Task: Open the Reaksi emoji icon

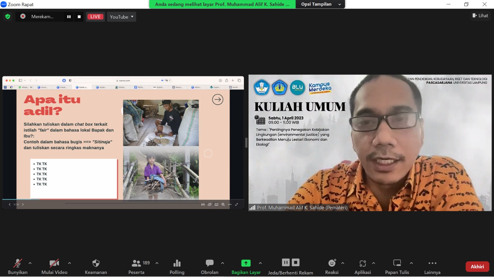Action: point(332,263)
